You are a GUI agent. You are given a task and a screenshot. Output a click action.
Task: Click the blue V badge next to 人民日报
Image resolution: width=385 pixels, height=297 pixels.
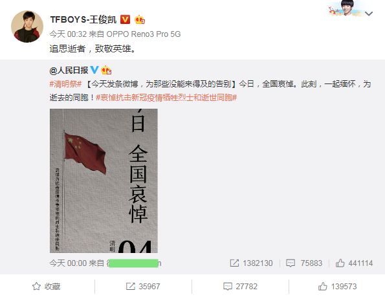point(94,70)
